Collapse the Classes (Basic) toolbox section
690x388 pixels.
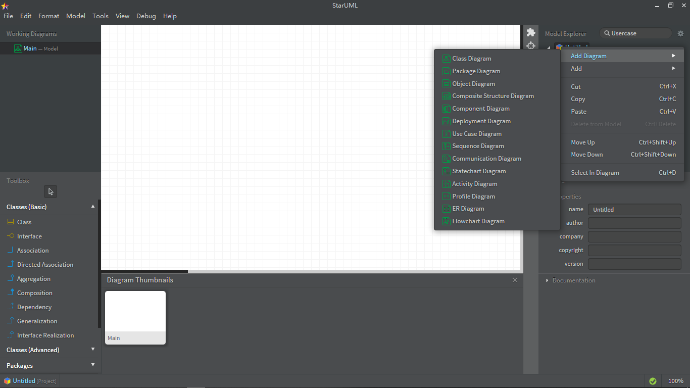(93, 207)
